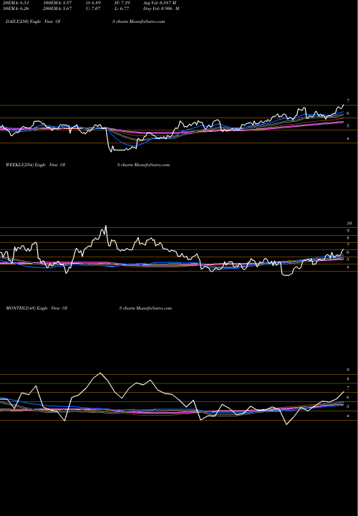The height and width of the screenshot is (516, 358).
Task: Select the open price O: 6.89
Action: (x=93, y=3)
